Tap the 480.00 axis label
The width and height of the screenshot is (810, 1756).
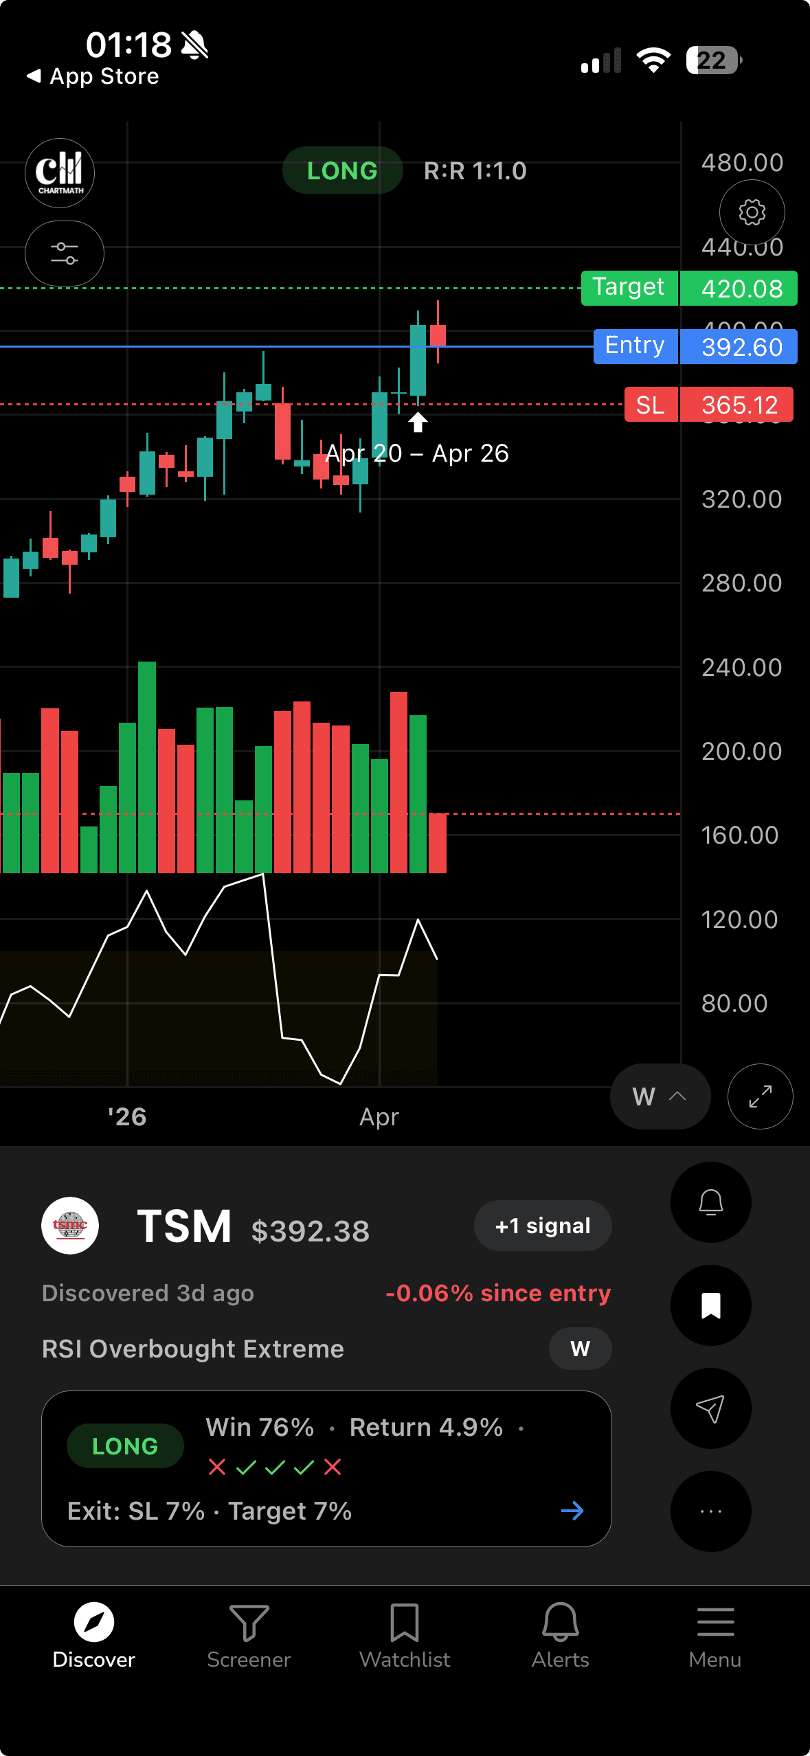pos(742,163)
